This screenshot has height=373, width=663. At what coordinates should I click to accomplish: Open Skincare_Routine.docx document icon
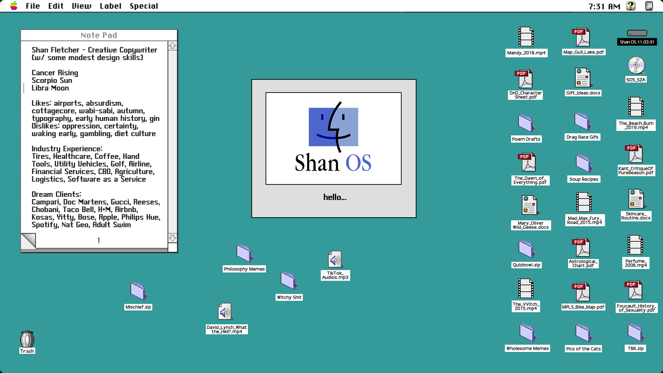tap(636, 199)
